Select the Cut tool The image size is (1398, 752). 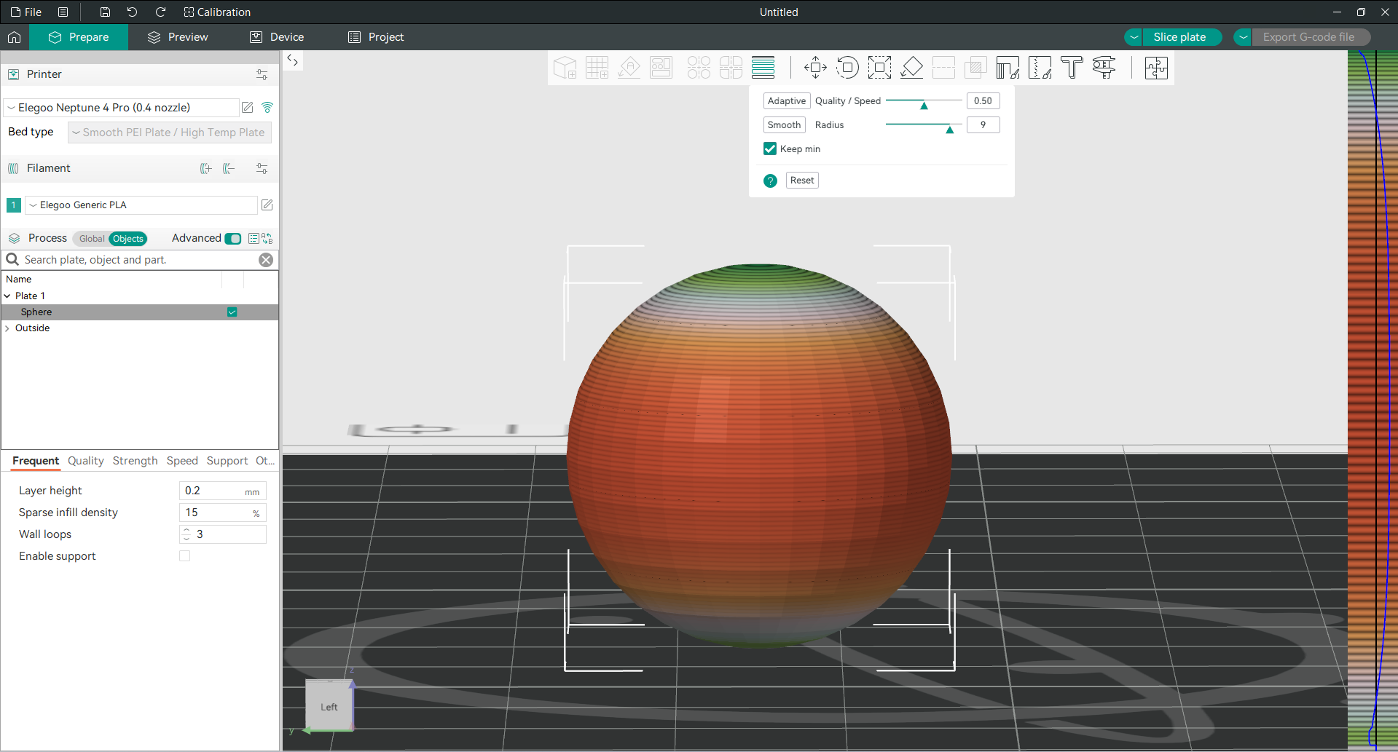[x=943, y=68]
